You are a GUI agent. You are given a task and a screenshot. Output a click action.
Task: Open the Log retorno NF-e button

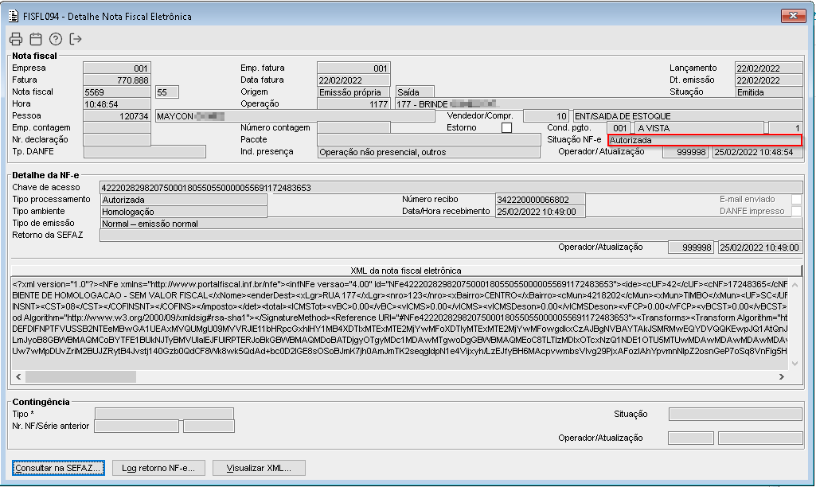pos(158,468)
